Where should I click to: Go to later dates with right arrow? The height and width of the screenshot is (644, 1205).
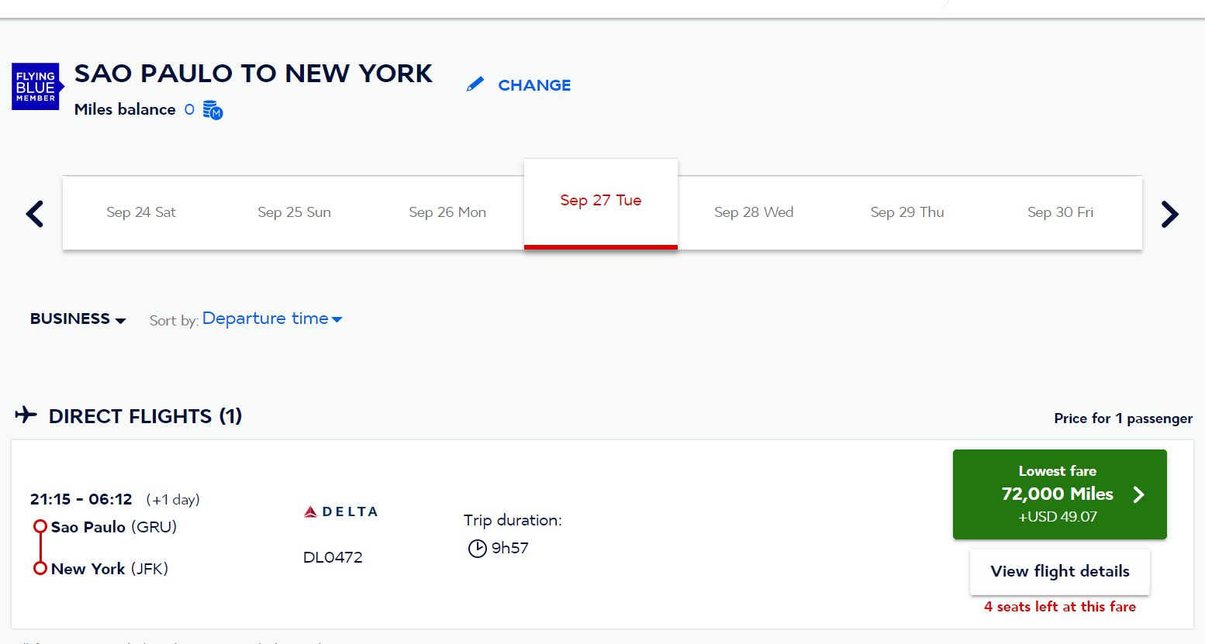(1169, 213)
